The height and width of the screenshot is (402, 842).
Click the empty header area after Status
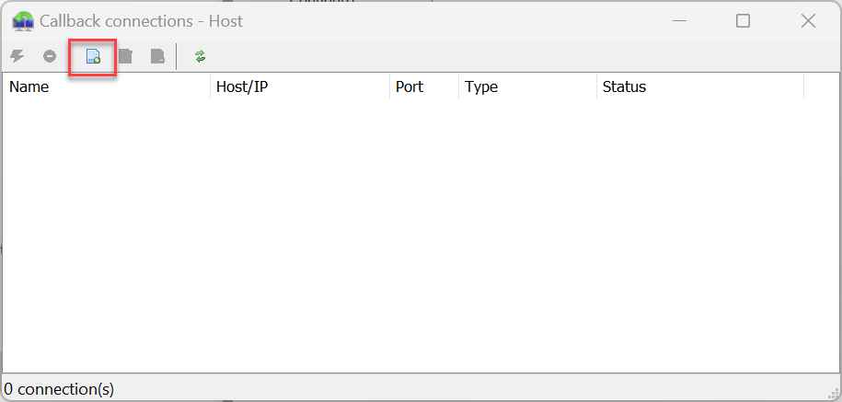821,87
